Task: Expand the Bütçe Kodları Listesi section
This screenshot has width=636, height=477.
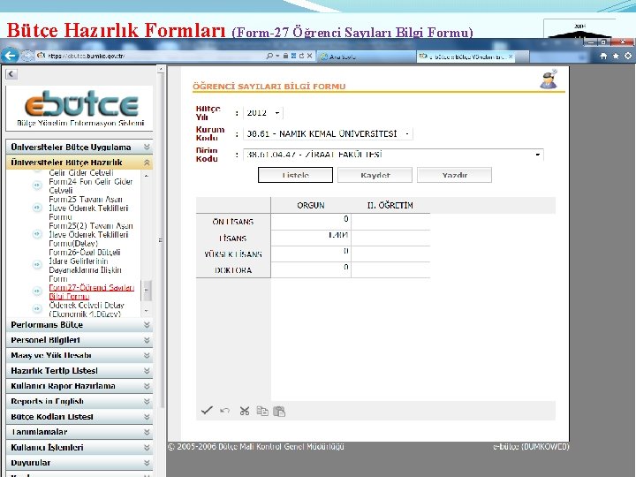Action: [79, 417]
